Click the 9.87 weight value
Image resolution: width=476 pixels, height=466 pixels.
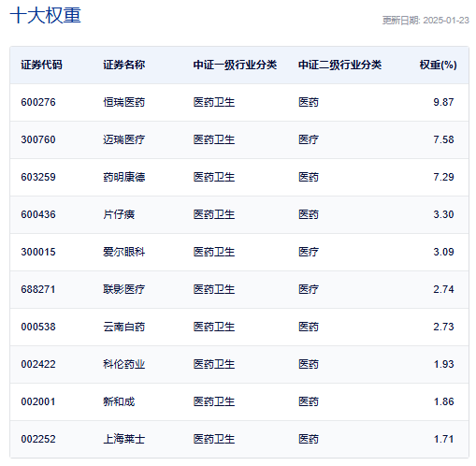(x=443, y=102)
